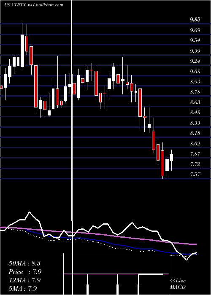Click the 8.02 price level label
This screenshot has width=211, height=295.
(x=195, y=144)
